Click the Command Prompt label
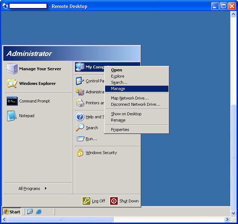Viewport: 238px width, 224px height. tap(34, 101)
